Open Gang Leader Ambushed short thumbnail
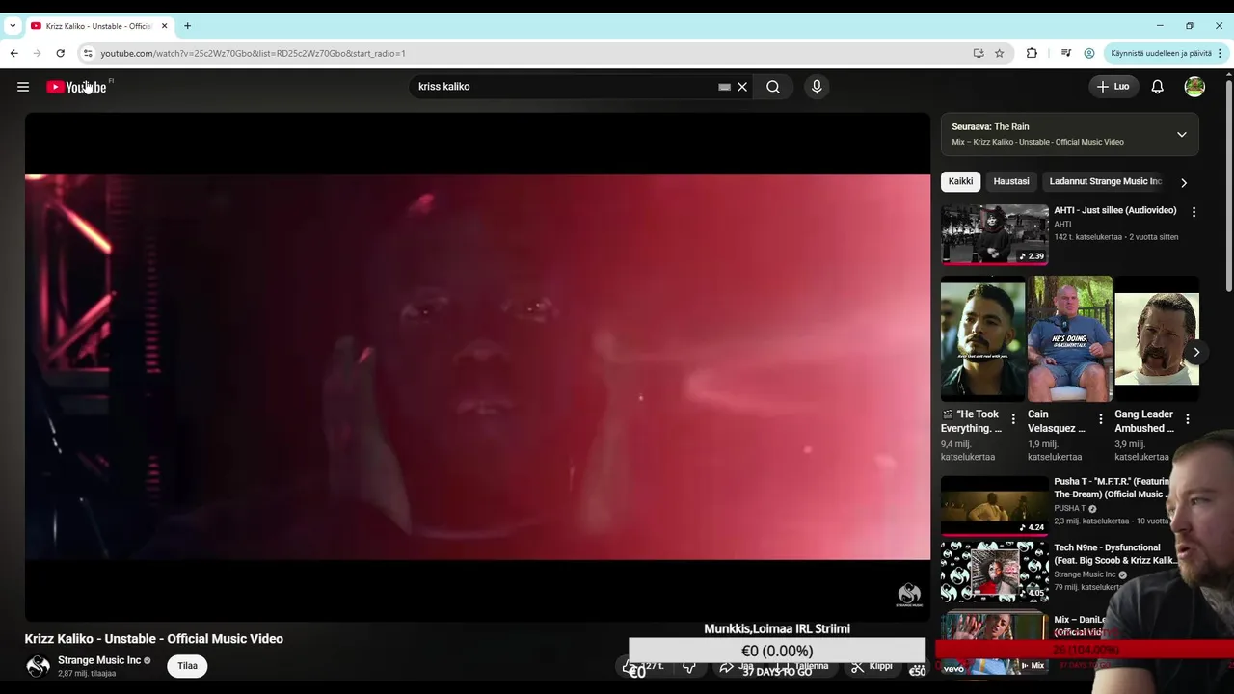The width and height of the screenshot is (1234, 694). point(1157,338)
